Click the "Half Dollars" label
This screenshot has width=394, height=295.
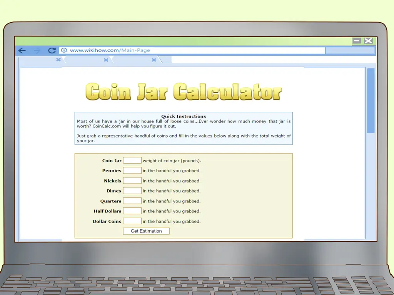[x=108, y=211]
